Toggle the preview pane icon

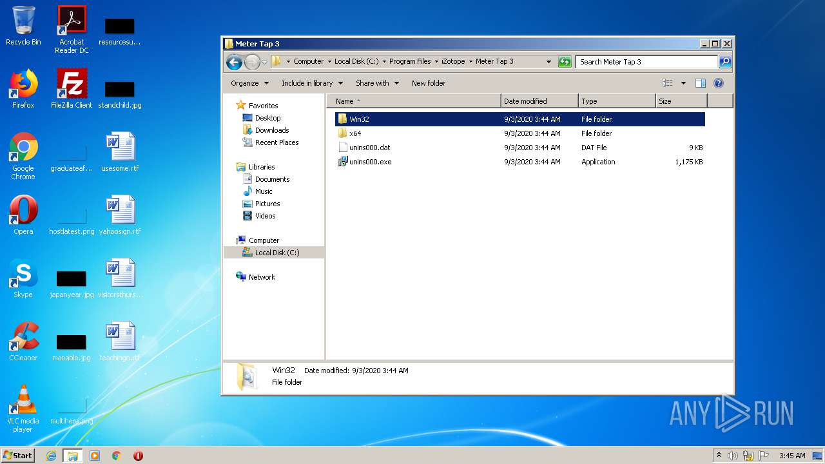coord(701,83)
